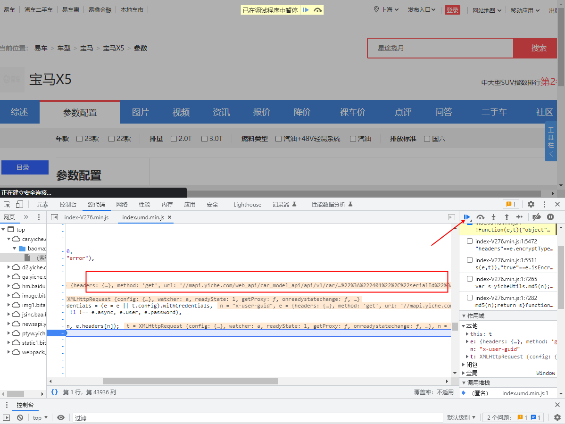This screenshot has width=565, height=424.
Task: Check the 汽油+48V轻混系统 checkbox
Action: (x=279, y=139)
